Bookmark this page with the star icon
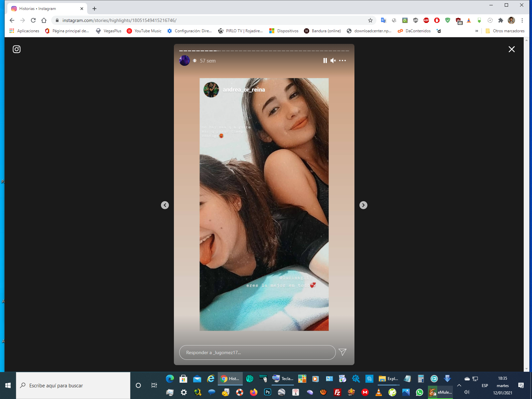 coord(370,20)
